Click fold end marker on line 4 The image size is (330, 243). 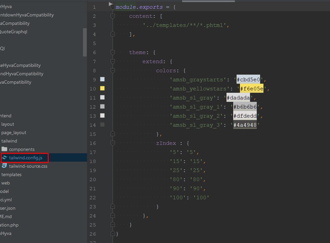point(113,34)
